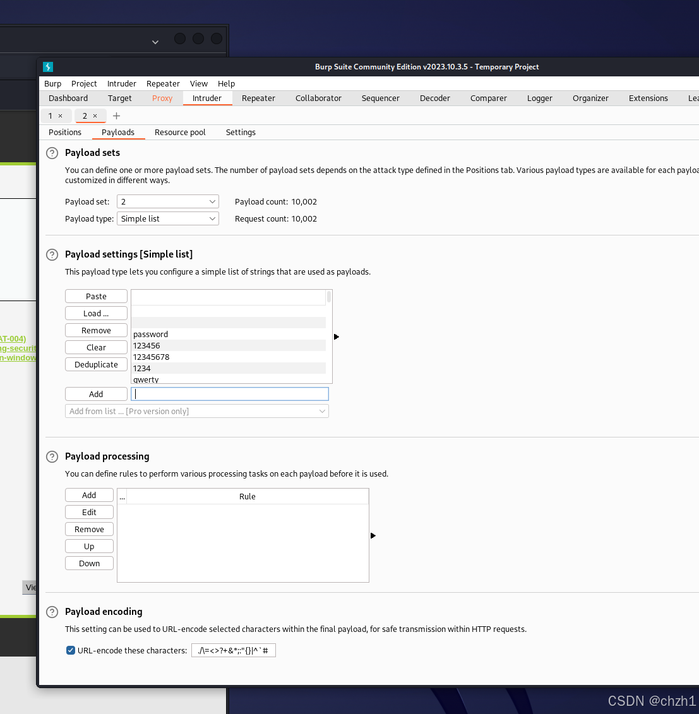699x714 pixels.
Task: Select 'qwerty' in payload list
Action: point(229,379)
